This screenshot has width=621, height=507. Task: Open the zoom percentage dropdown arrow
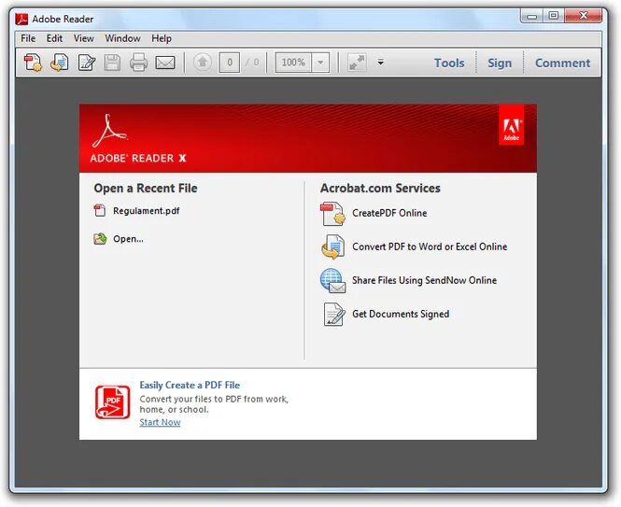point(320,63)
